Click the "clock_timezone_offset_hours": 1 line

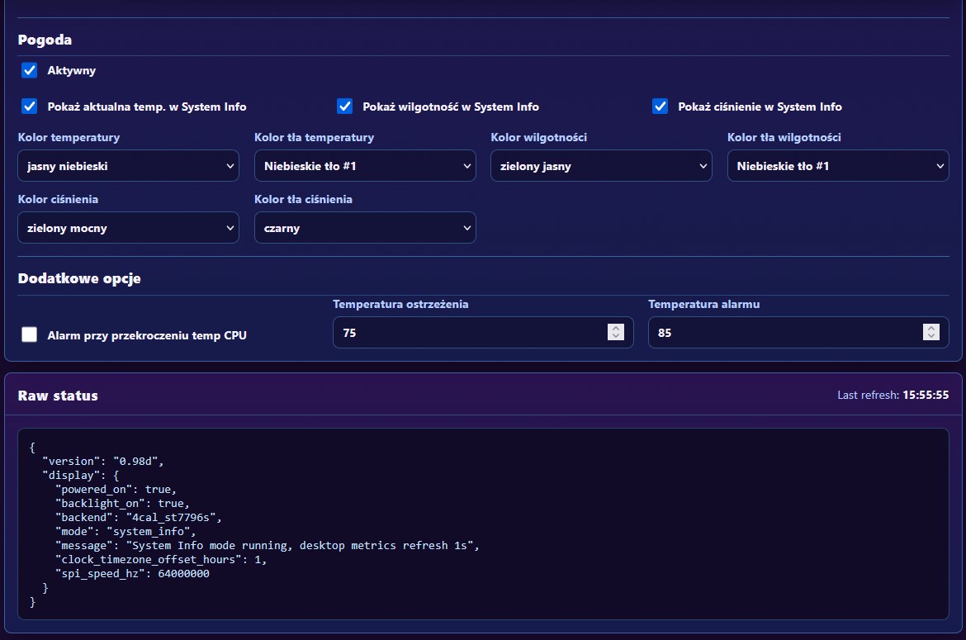[161, 559]
